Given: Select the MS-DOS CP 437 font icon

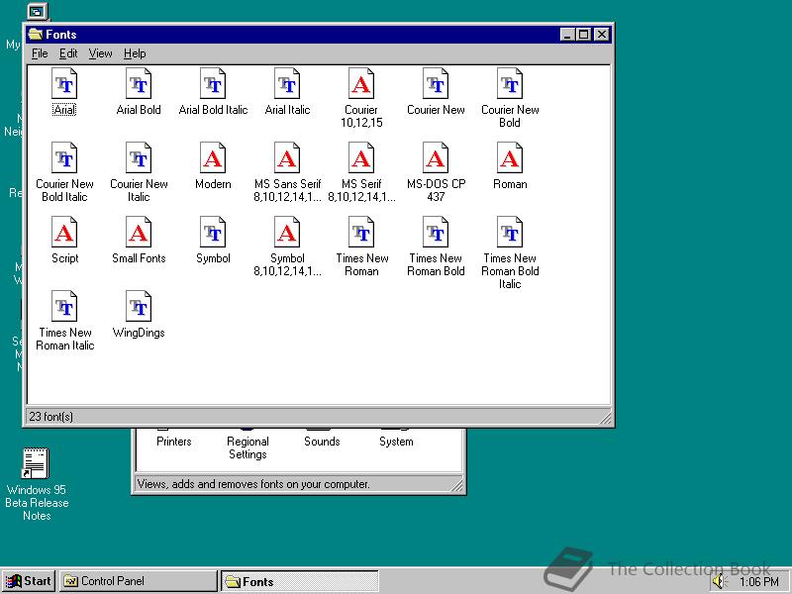Looking at the screenshot, I should [x=436, y=158].
